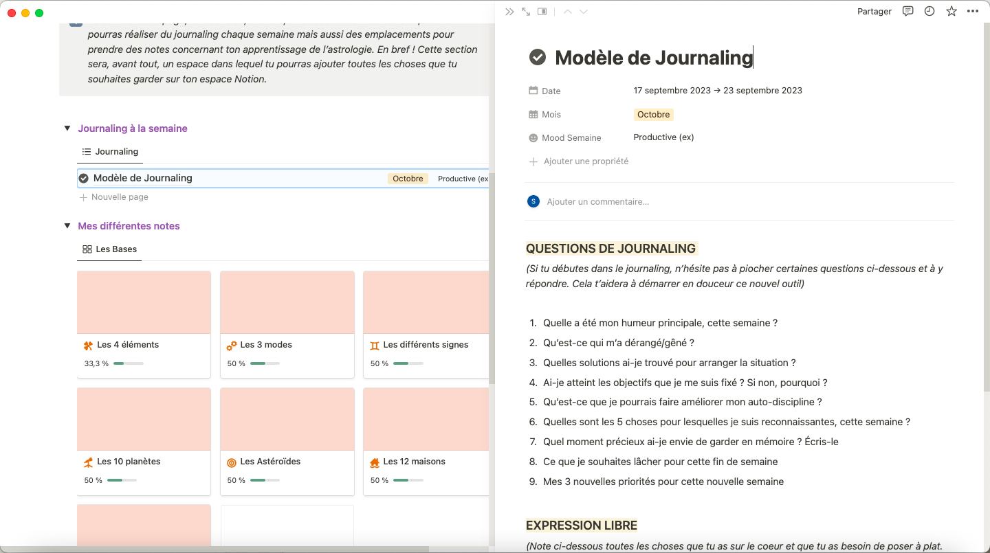
Task: Open the Mois property Octobre tag
Action: click(653, 115)
